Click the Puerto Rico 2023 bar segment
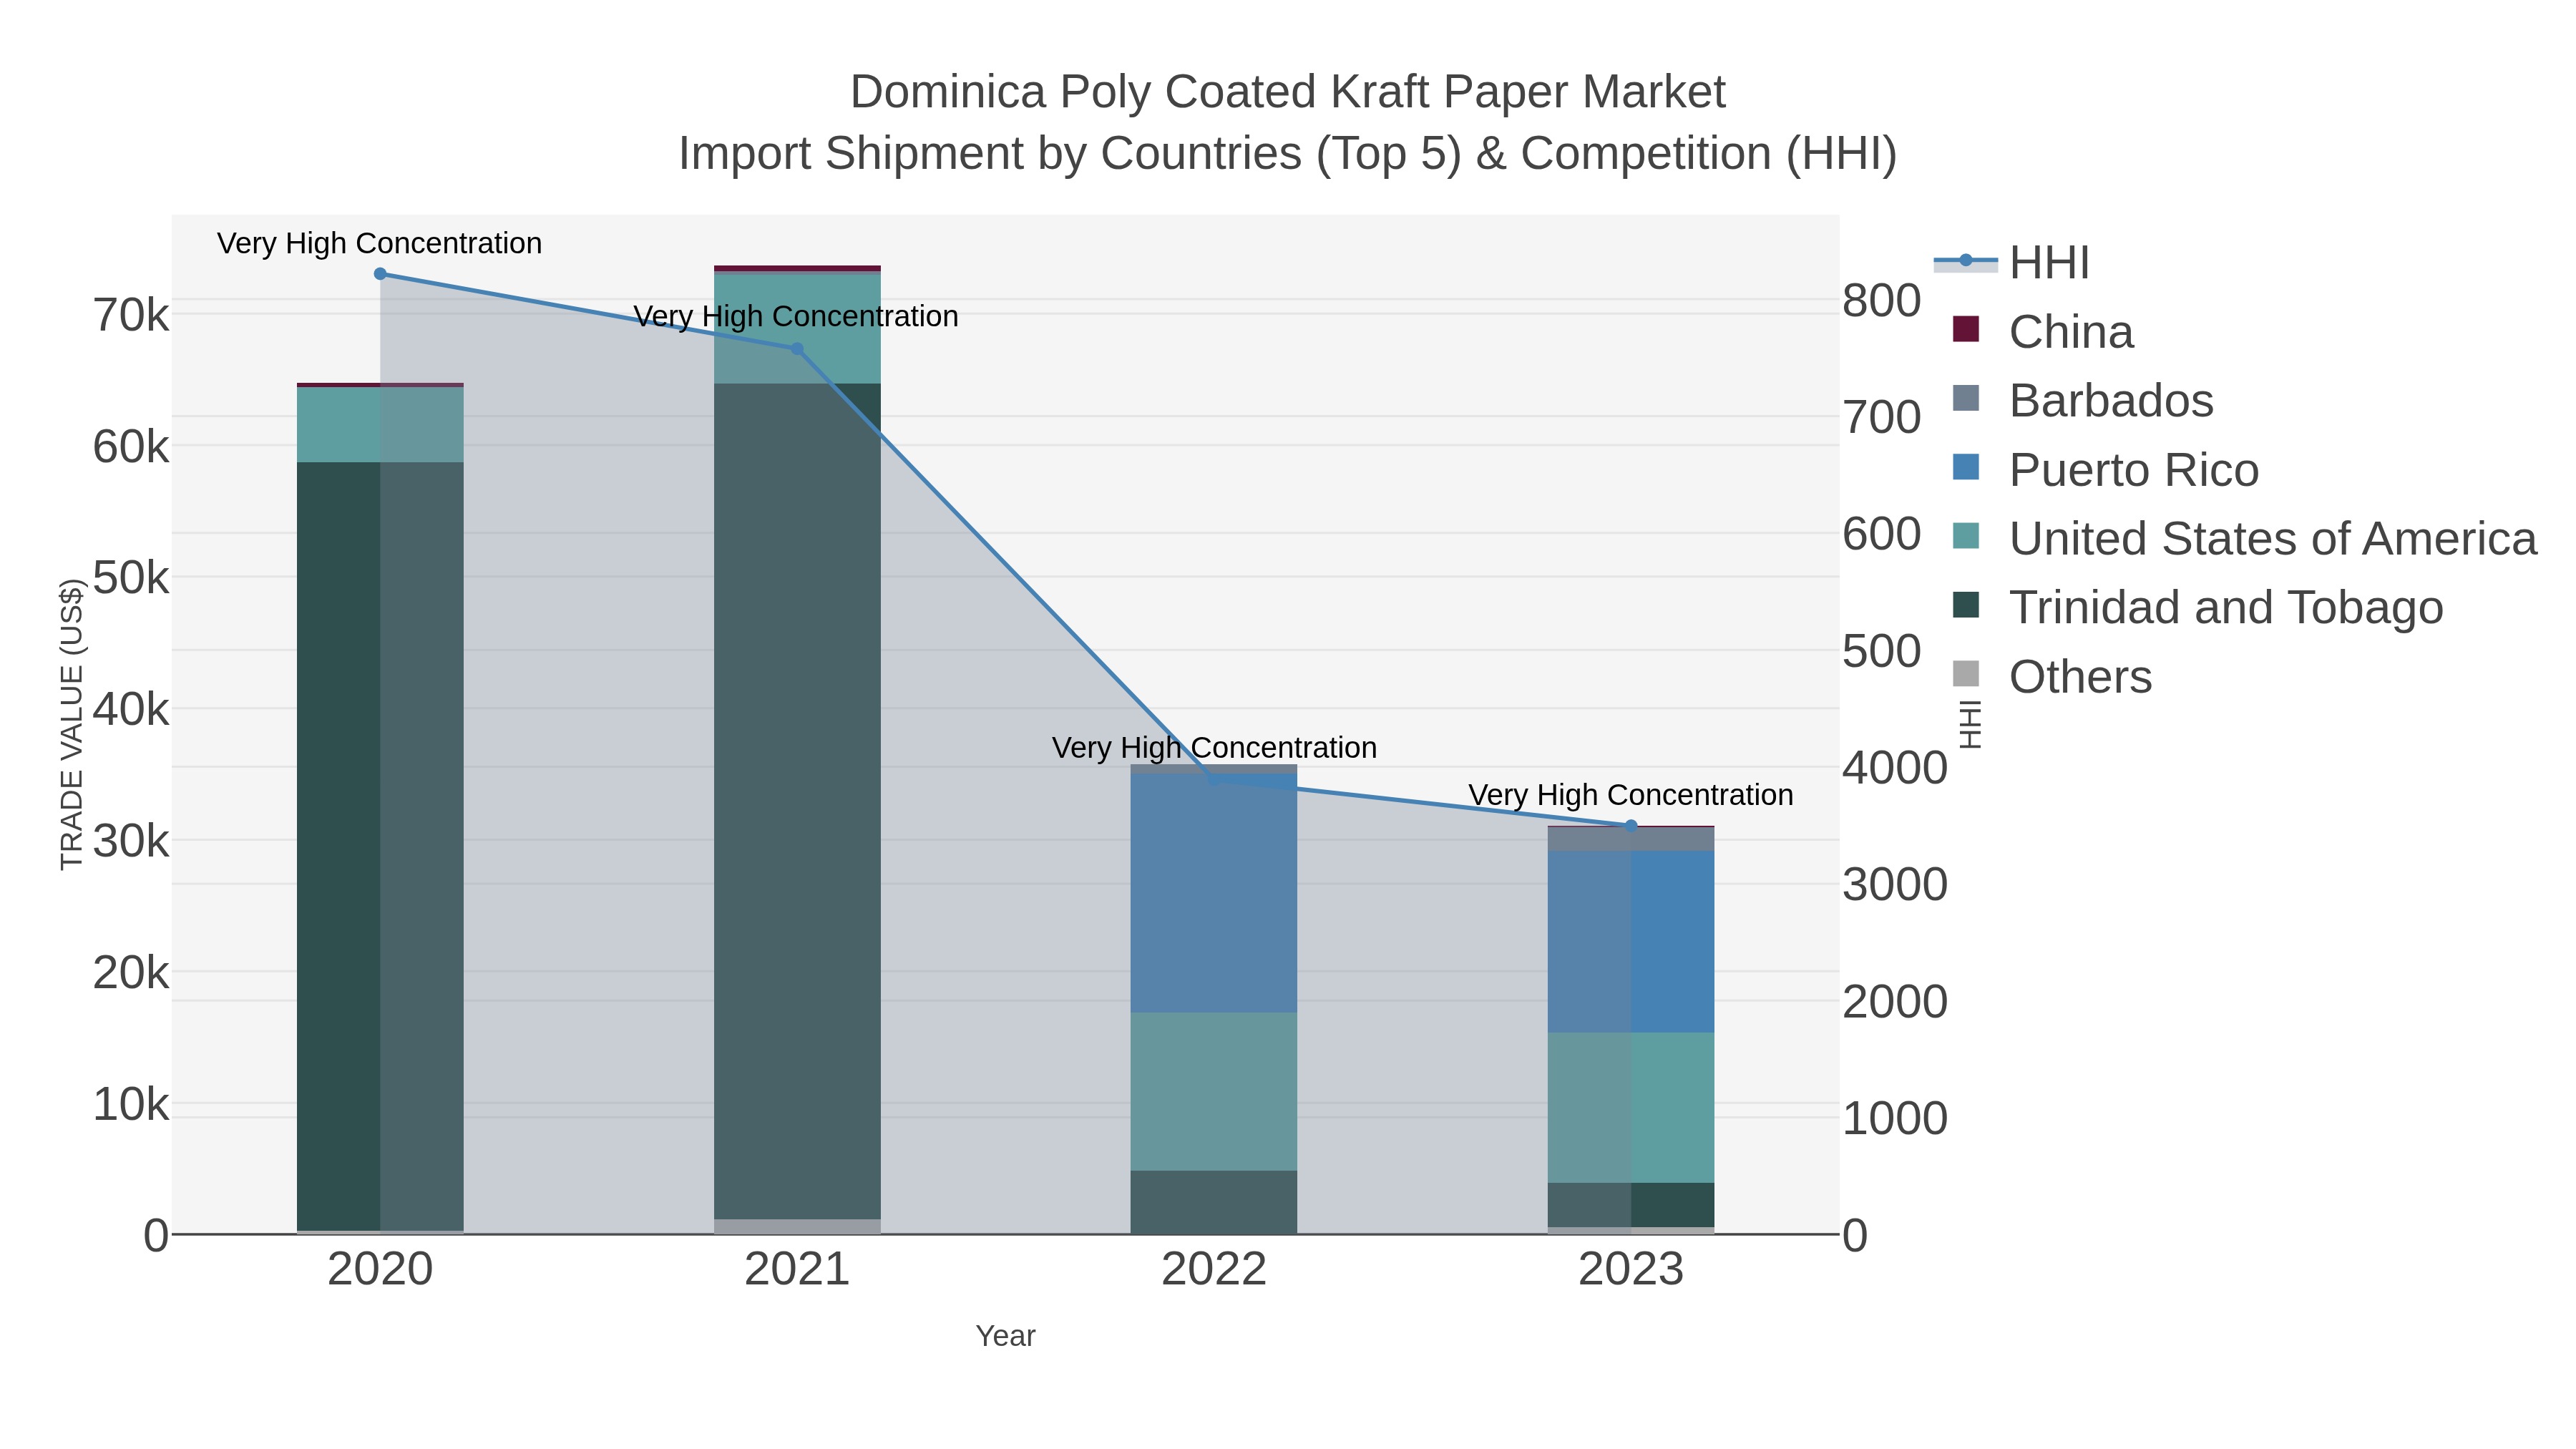Viewport: 2576px width, 1449px height. 1631,942
